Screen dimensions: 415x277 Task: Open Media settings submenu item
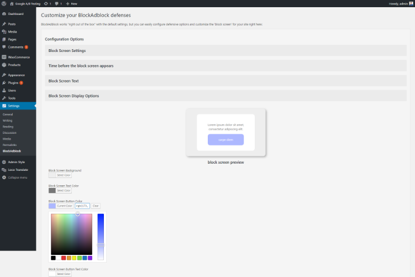click(x=7, y=139)
